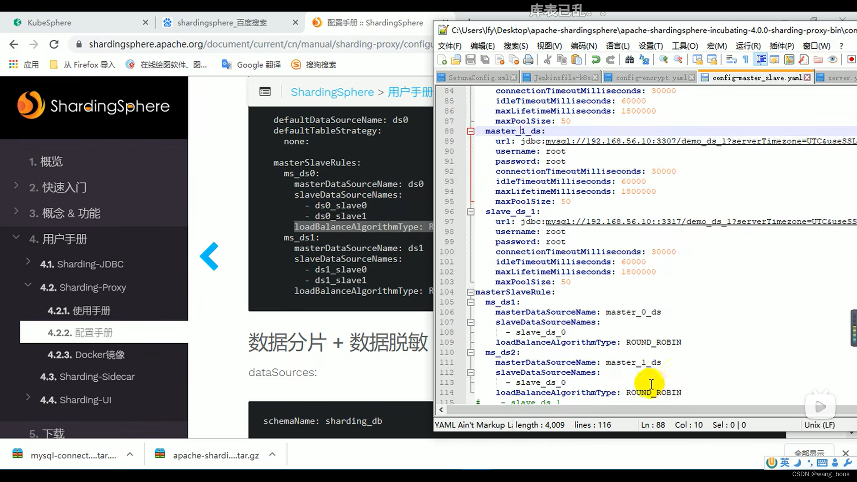Open the 搜索(S) menu
This screenshot has width=857, height=482.
(516, 46)
